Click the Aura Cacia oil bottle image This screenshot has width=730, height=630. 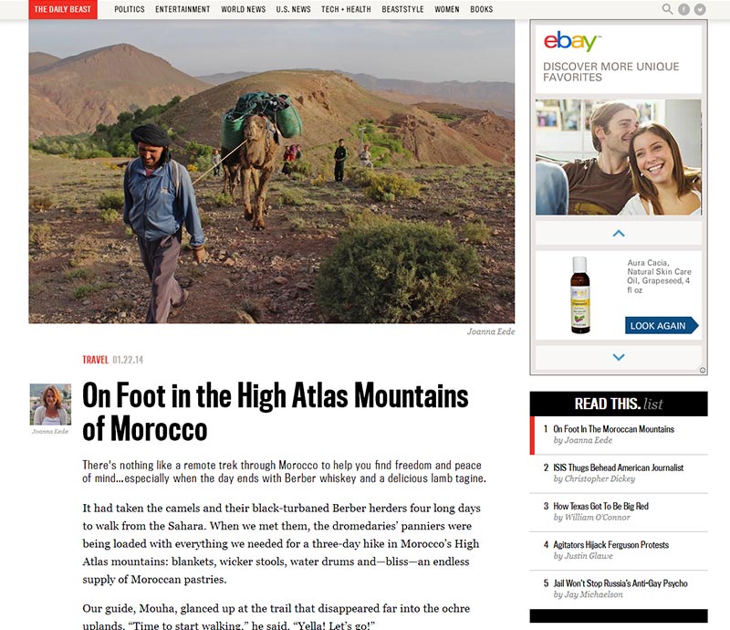(x=580, y=295)
